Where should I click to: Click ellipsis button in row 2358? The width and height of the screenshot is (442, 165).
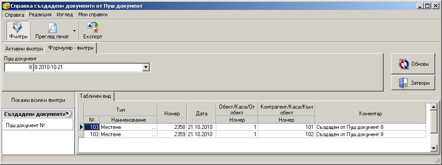[x=154, y=127]
